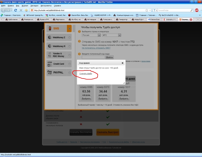
Task: Select the Credit Card radio button
Action: click(70, 64)
